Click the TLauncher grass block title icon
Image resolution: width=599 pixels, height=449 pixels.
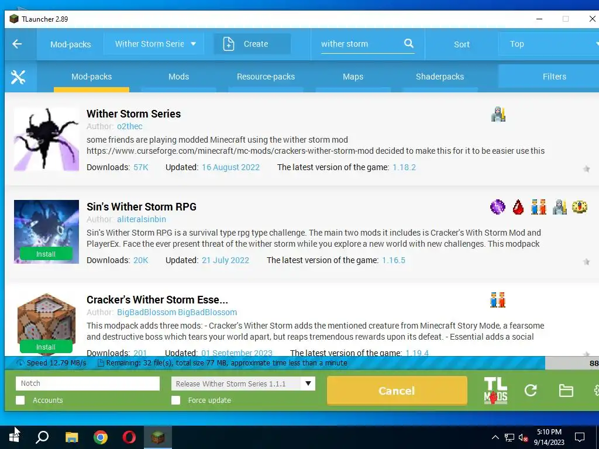click(x=14, y=19)
